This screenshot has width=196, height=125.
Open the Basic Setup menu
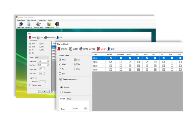pos(21,20)
